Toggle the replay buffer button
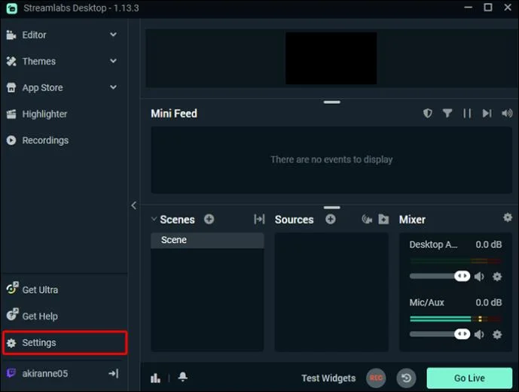 [x=407, y=378]
